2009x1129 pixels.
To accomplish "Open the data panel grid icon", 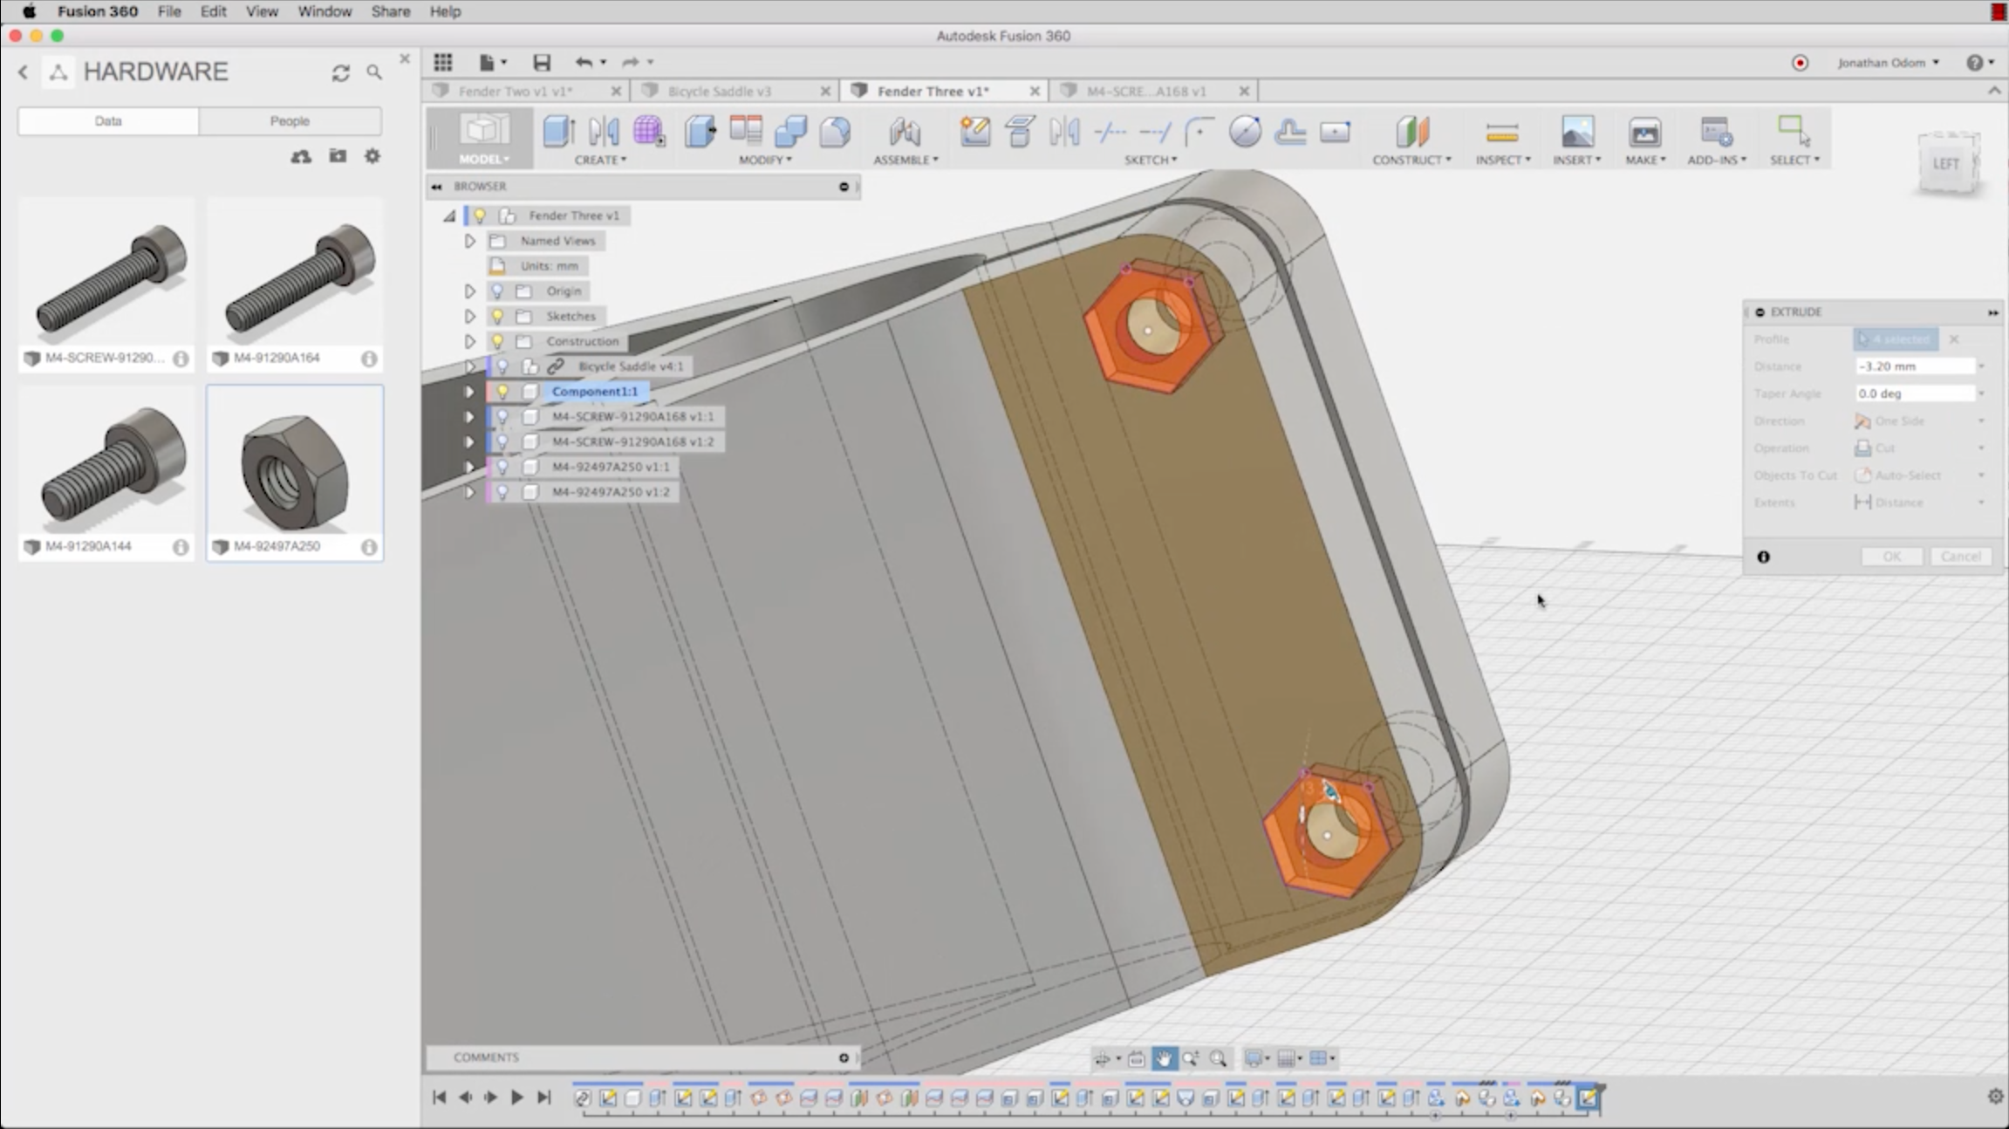I will (x=443, y=62).
